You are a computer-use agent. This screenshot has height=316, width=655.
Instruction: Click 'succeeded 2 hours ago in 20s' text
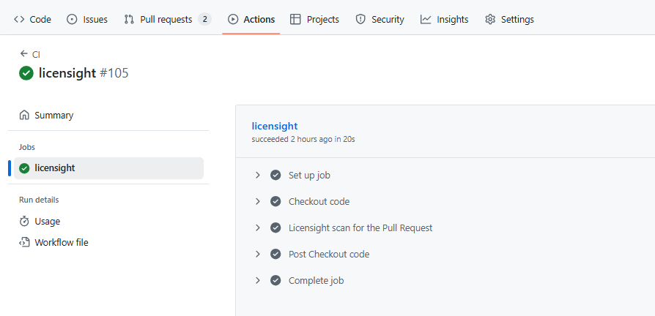click(303, 139)
